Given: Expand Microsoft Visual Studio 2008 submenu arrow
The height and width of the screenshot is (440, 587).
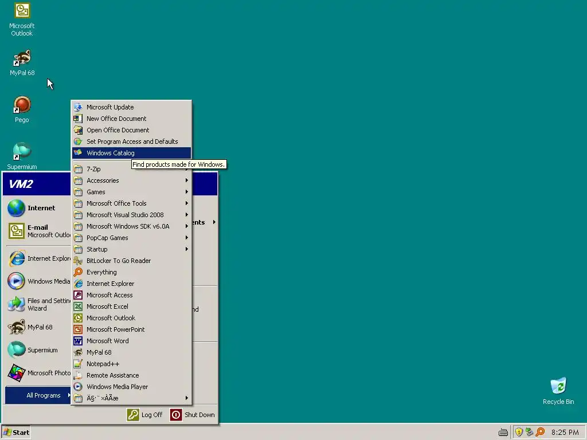Looking at the screenshot, I should [186, 215].
